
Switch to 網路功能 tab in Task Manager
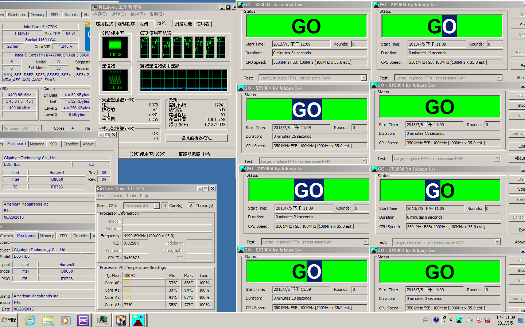tap(183, 24)
